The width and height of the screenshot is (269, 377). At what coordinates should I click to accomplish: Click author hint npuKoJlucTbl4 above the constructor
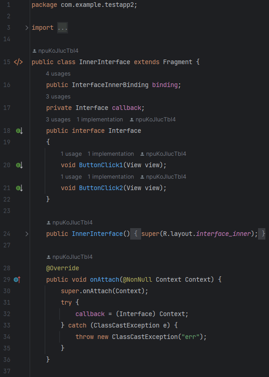click(69, 223)
